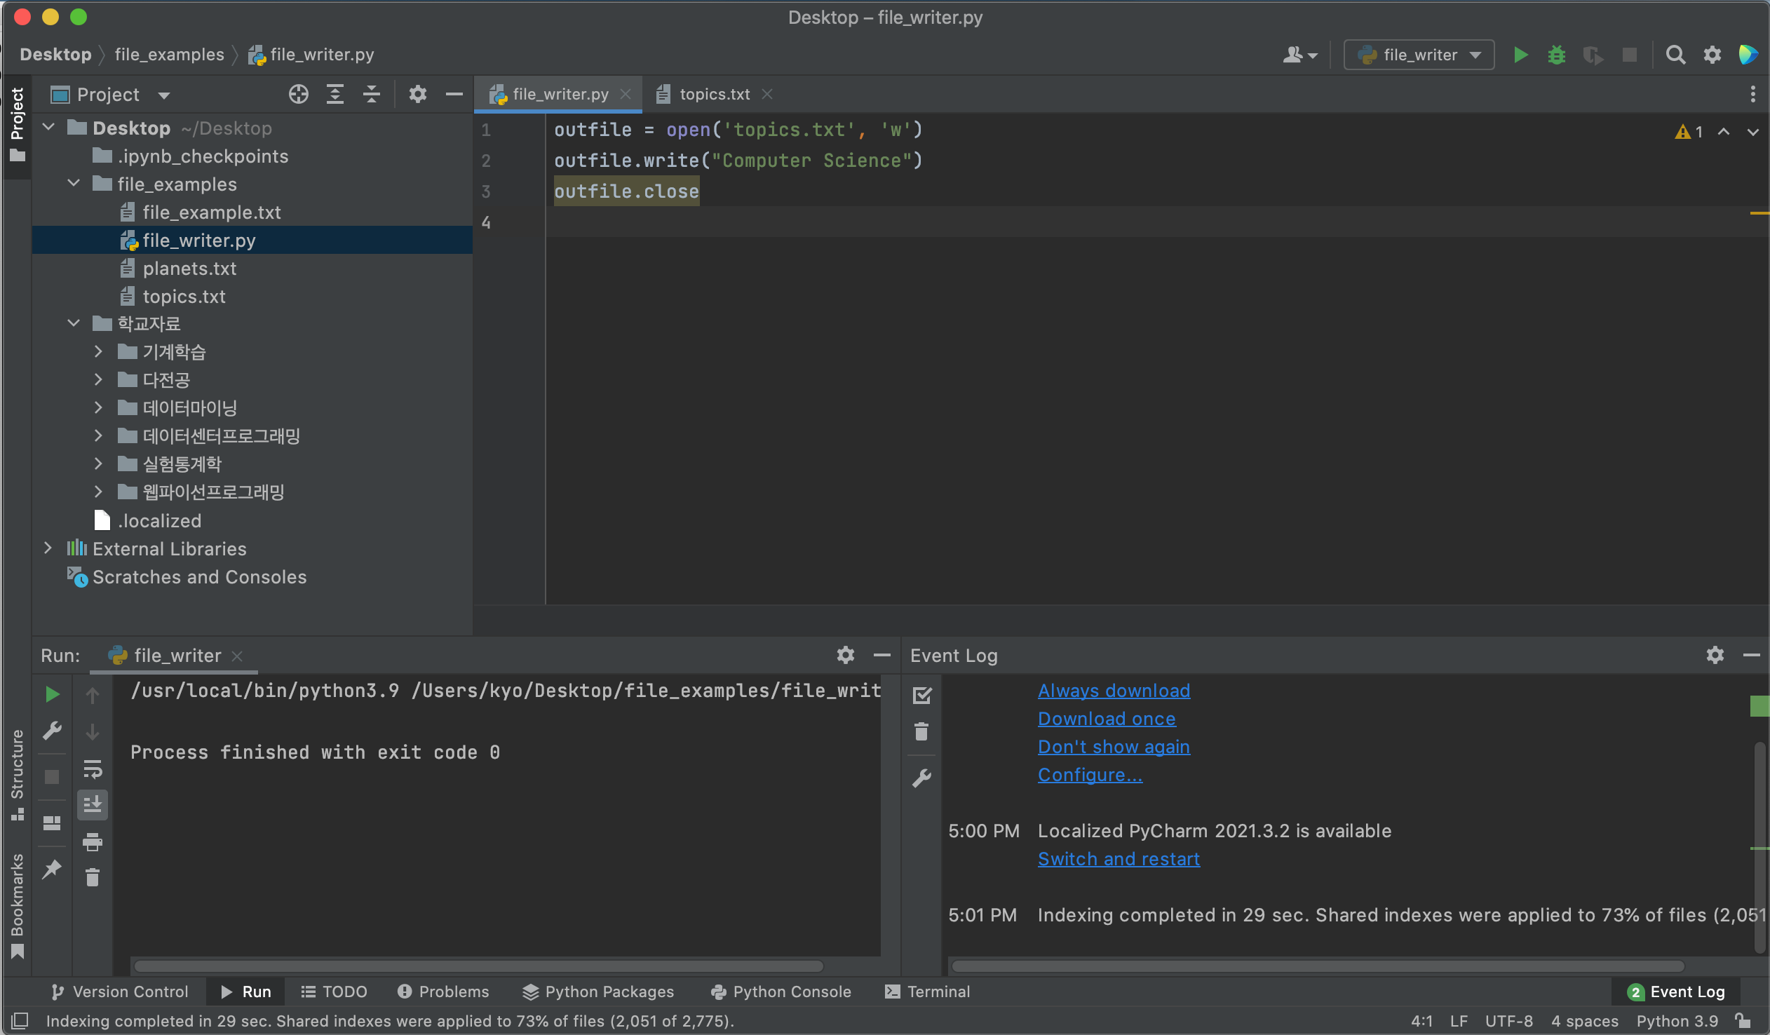
Task: Open IDE settings gear in top toolbar
Action: tap(1712, 55)
